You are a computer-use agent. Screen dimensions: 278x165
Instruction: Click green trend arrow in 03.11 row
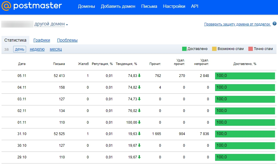(139, 99)
